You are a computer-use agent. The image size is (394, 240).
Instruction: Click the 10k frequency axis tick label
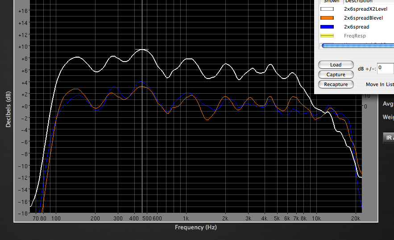point(316,219)
